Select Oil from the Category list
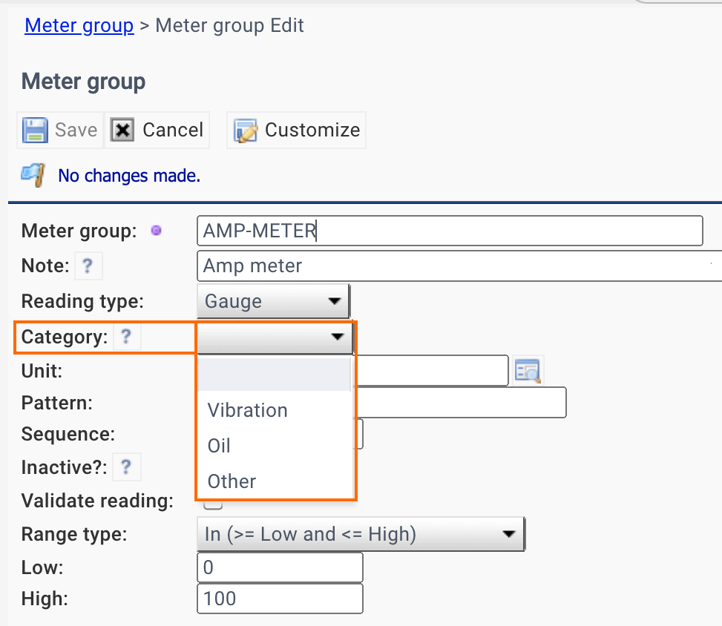Image resolution: width=722 pixels, height=626 pixels. [218, 445]
